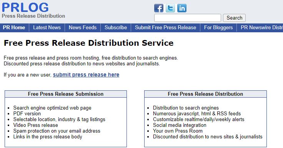Click 'Search engine optimized web page' item
The width and height of the screenshot is (283, 148).
point(52,108)
